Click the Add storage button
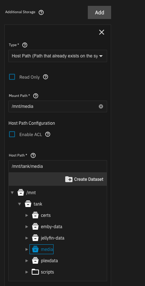Screen dimensions: 145x286 pyautogui.click(x=99, y=12)
